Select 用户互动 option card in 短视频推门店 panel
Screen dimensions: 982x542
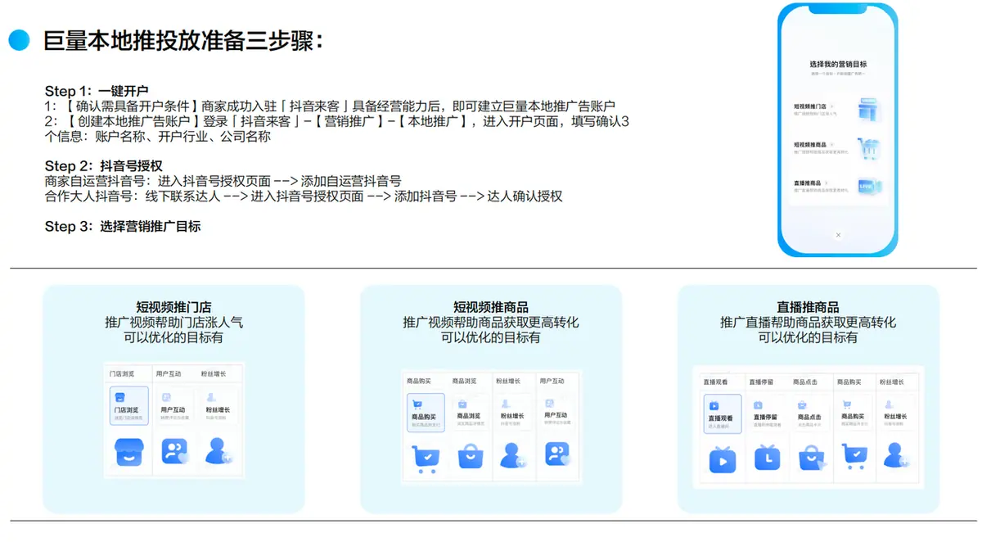[173, 406]
